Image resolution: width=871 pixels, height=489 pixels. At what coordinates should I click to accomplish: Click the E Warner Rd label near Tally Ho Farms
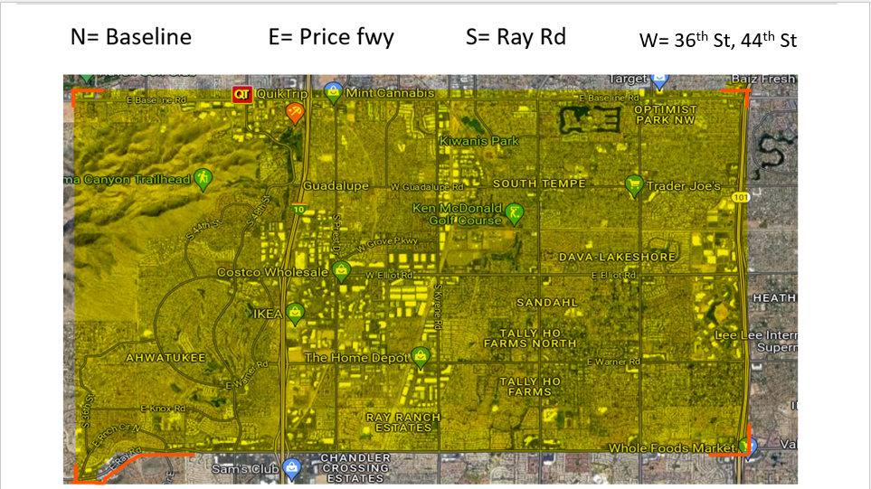613,362
